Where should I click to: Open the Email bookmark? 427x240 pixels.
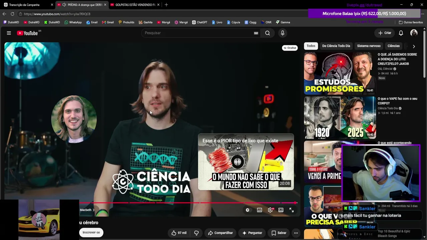[x=92, y=22]
